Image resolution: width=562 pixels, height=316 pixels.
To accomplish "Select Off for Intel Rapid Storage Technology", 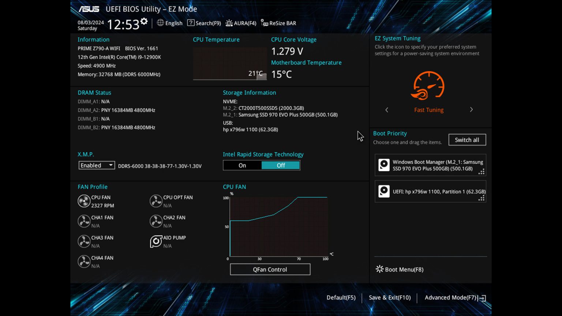I will (281, 165).
